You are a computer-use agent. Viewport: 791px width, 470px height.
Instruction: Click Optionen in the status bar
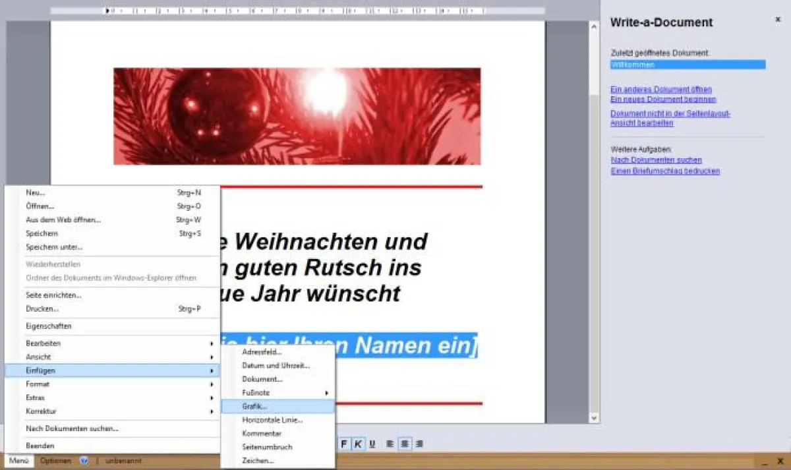pyautogui.click(x=56, y=461)
